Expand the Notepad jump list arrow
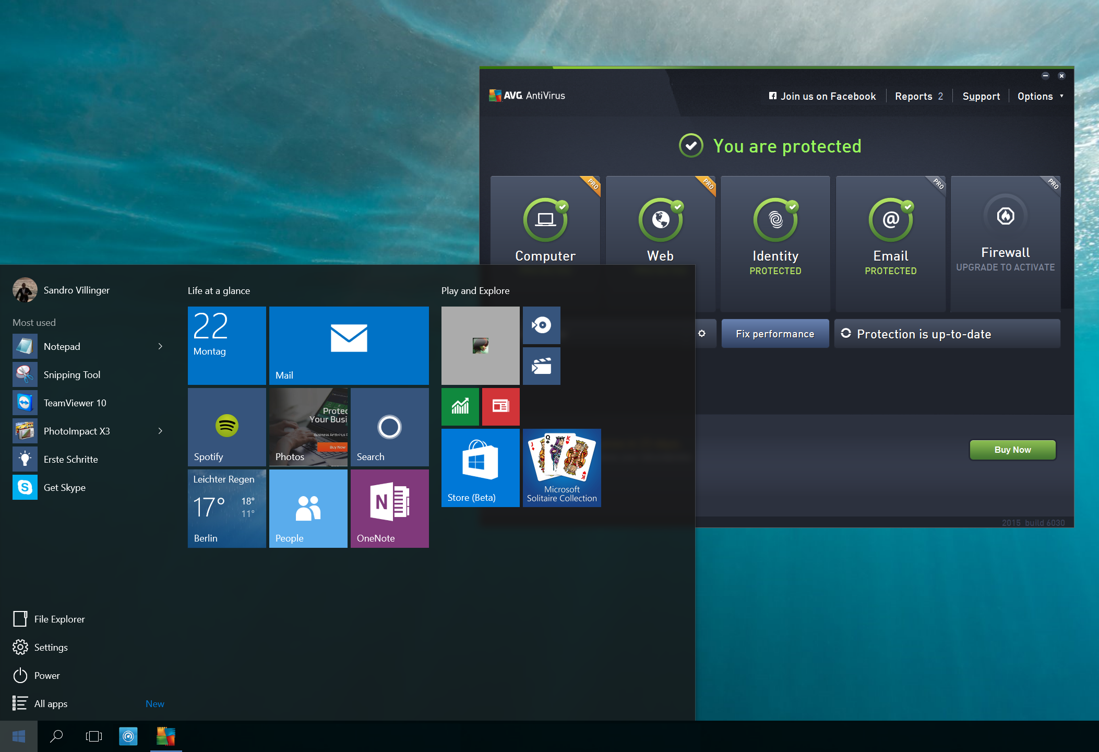This screenshot has height=752, width=1099. (160, 346)
